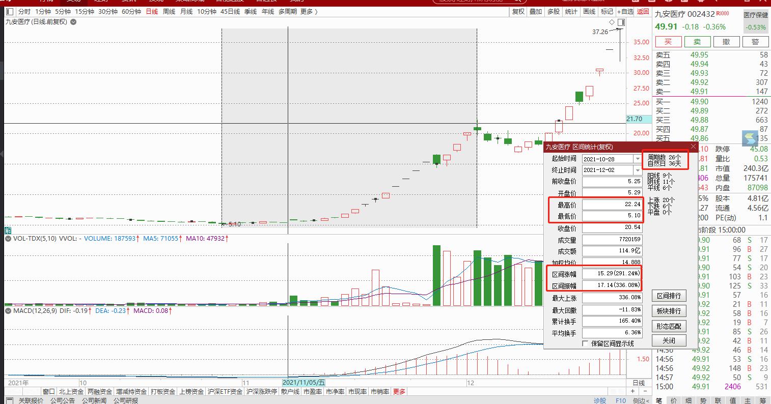The image size is (771, 404).
Task: Click the 医疗保健 sector box
Action: pos(755,21)
